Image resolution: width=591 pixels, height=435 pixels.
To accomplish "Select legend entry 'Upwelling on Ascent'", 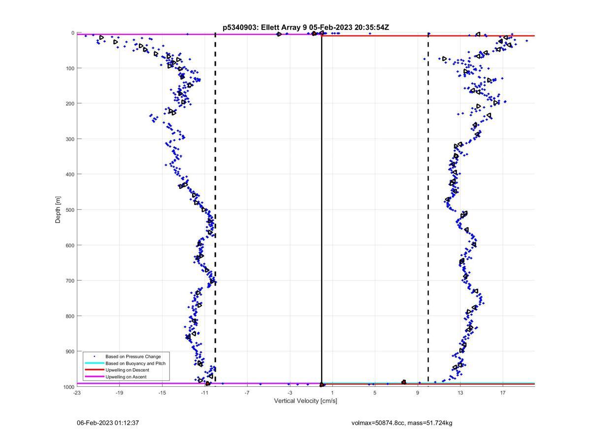I will [126, 377].
